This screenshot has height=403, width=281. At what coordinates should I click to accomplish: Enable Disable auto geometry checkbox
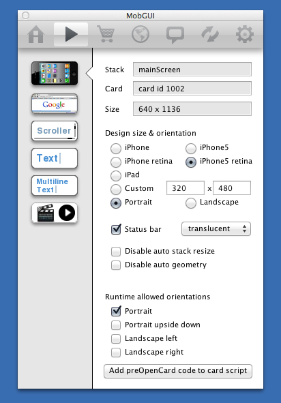[x=116, y=265]
